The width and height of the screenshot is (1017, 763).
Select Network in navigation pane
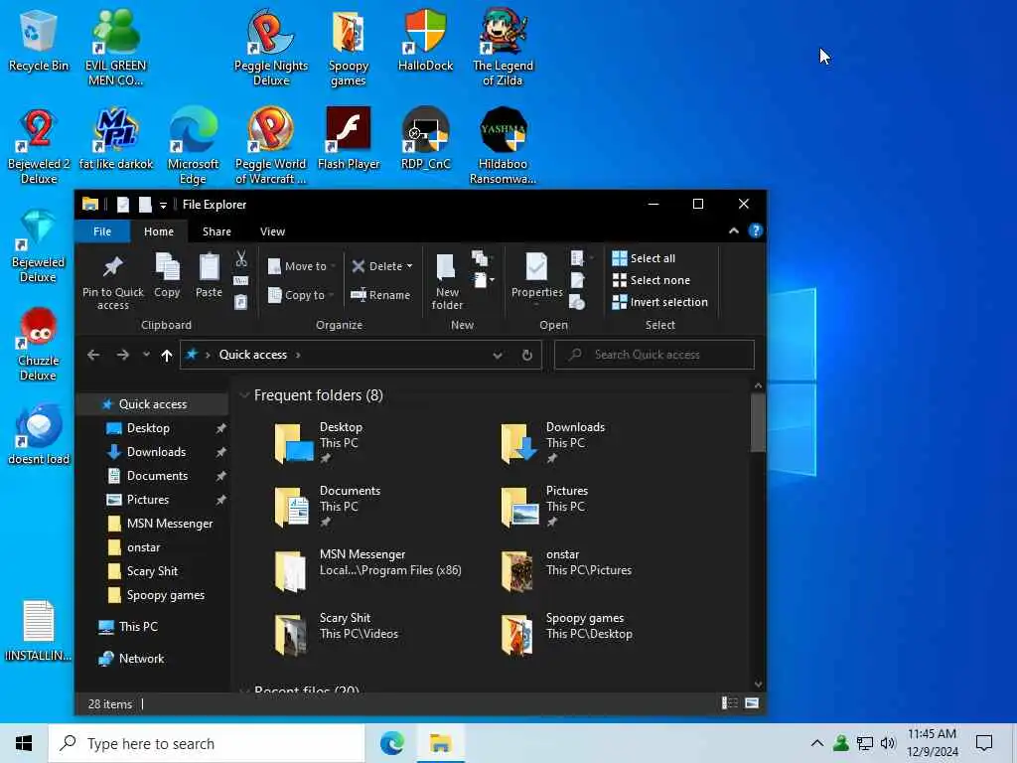[141, 659]
